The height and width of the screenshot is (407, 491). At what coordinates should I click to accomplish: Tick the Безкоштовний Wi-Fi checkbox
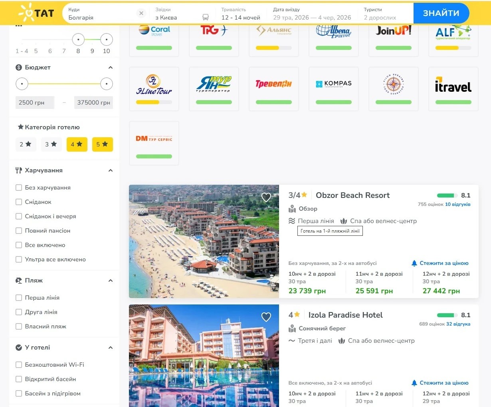pyautogui.click(x=19, y=365)
